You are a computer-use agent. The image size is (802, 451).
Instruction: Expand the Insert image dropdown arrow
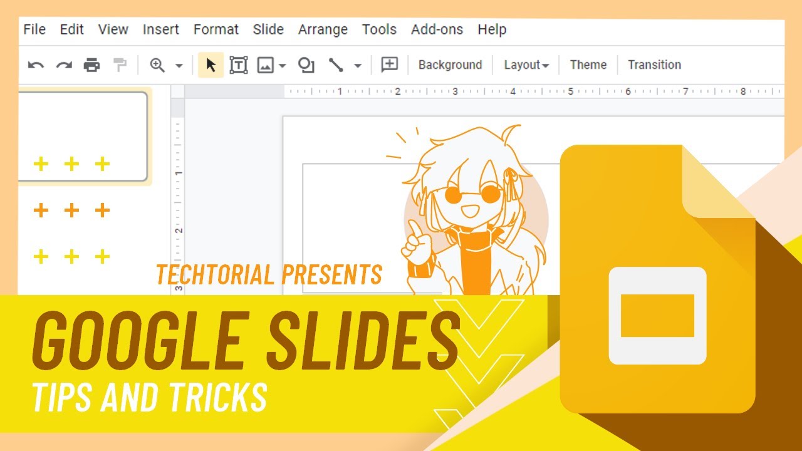coord(282,65)
